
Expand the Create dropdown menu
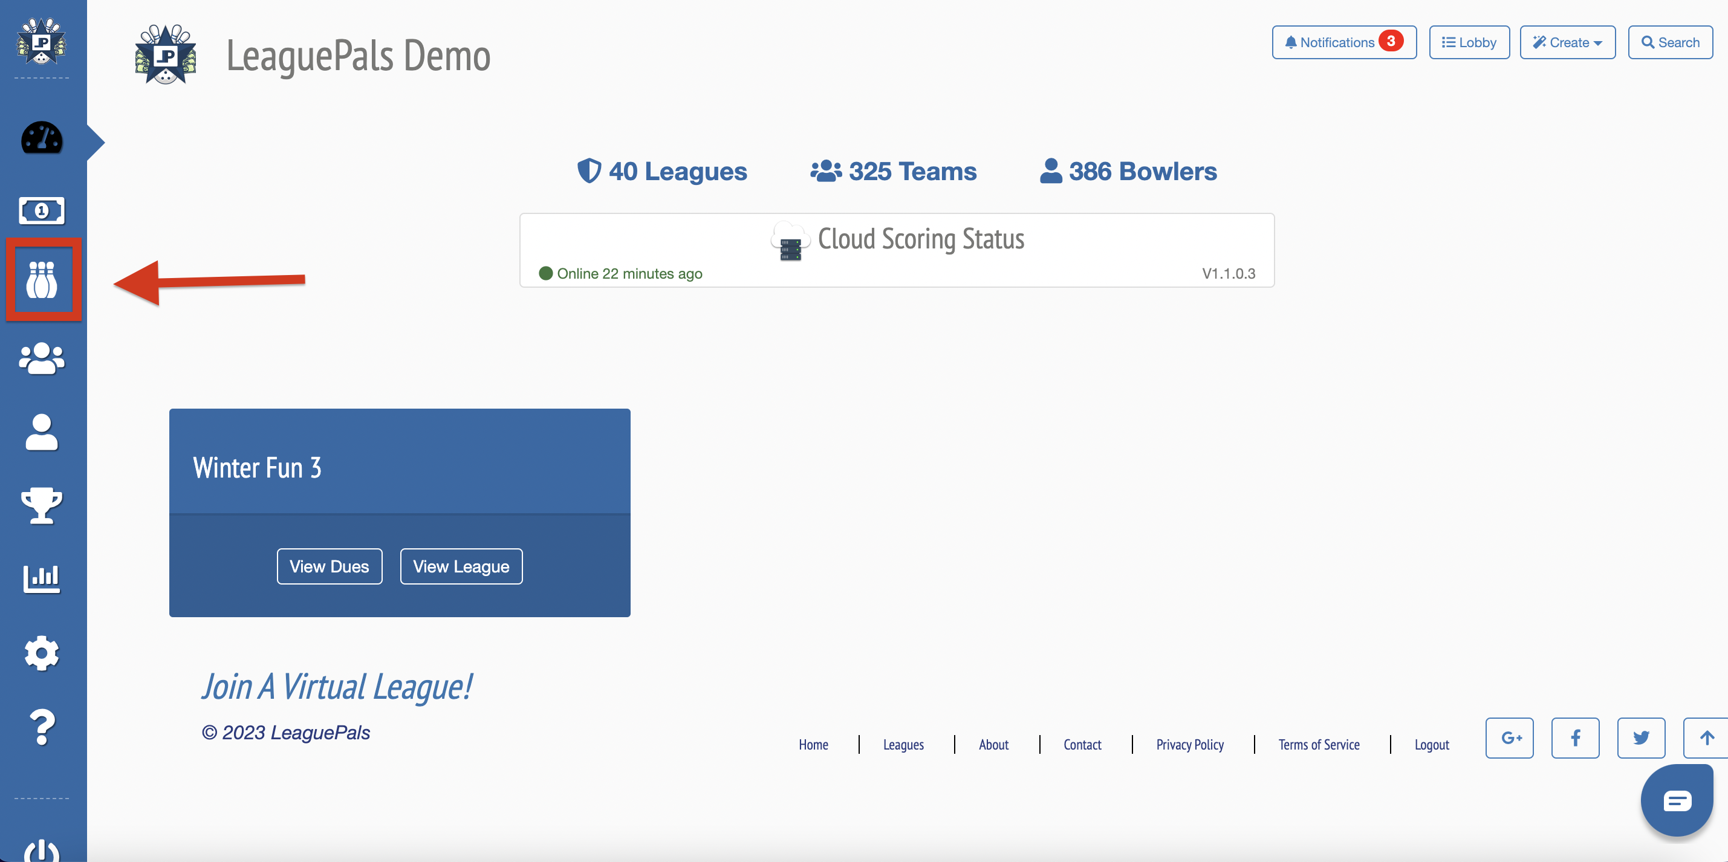click(1567, 42)
